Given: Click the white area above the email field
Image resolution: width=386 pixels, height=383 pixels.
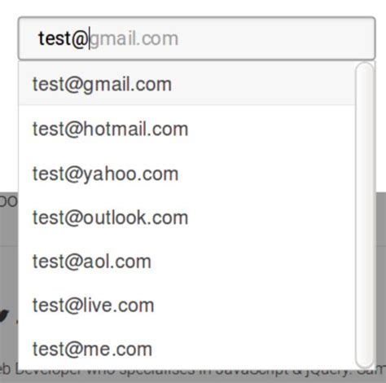Looking at the screenshot, I should click(x=193, y=7).
